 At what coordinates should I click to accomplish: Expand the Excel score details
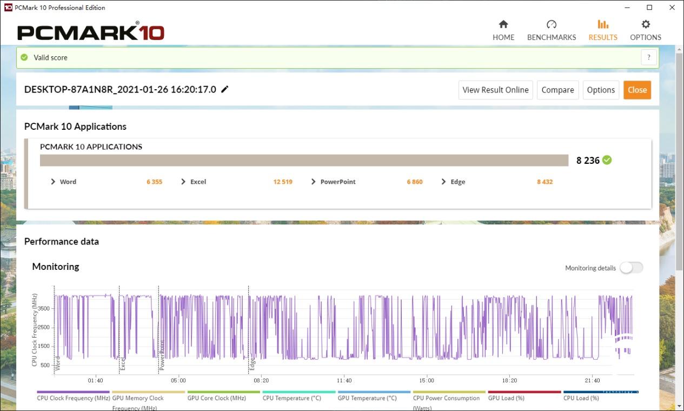pos(183,182)
